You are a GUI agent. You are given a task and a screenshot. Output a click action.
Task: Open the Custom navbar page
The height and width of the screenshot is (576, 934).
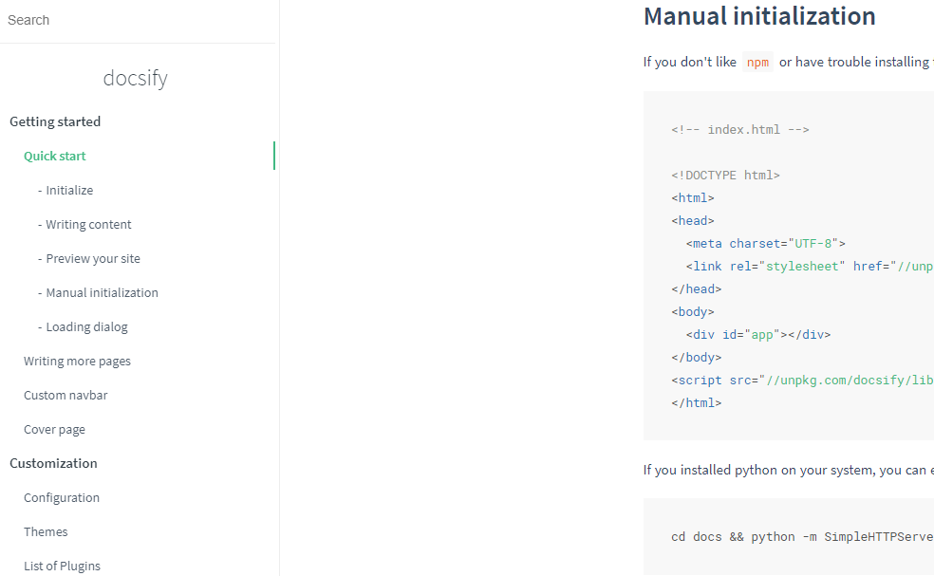[65, 395]
